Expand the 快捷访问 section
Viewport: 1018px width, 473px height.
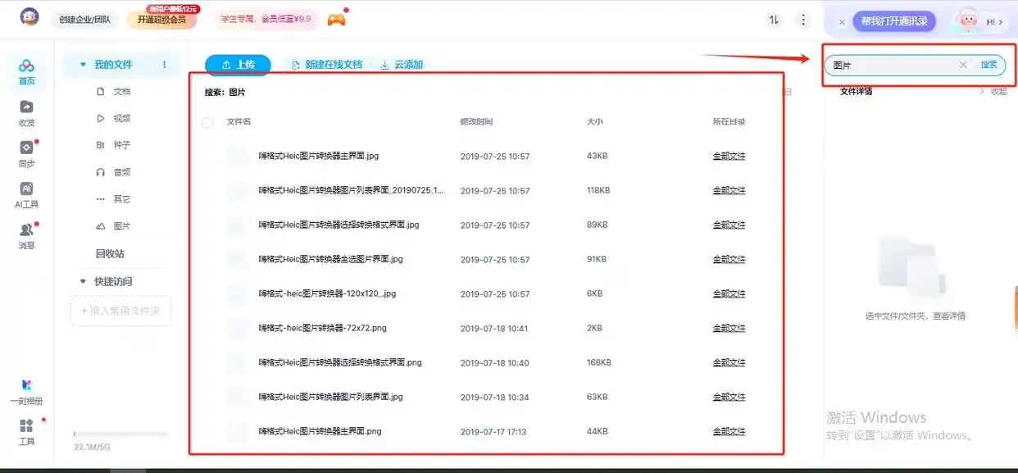82,280
